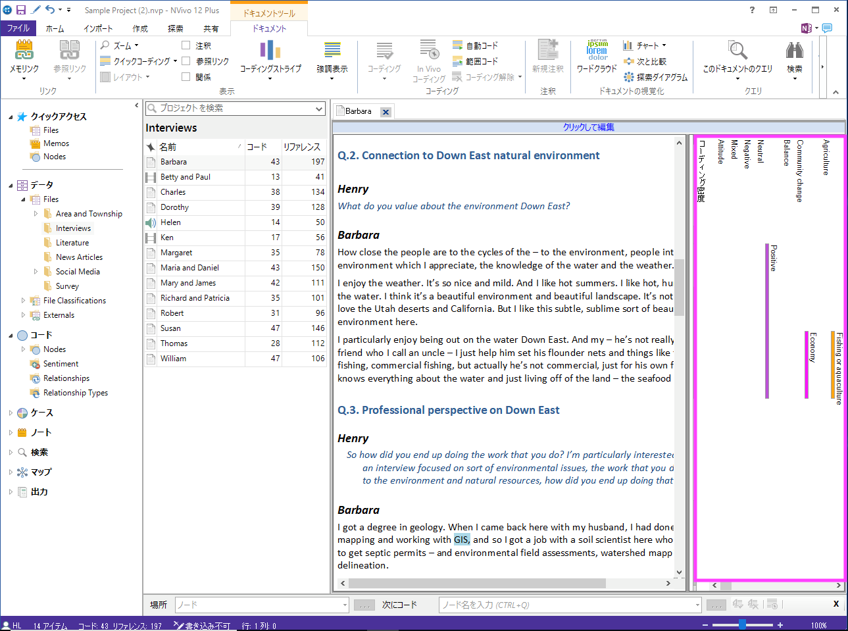Open Word Cloud (ワードクラウド) visualization
The image size is (848, 631).
tap(597, 51)
